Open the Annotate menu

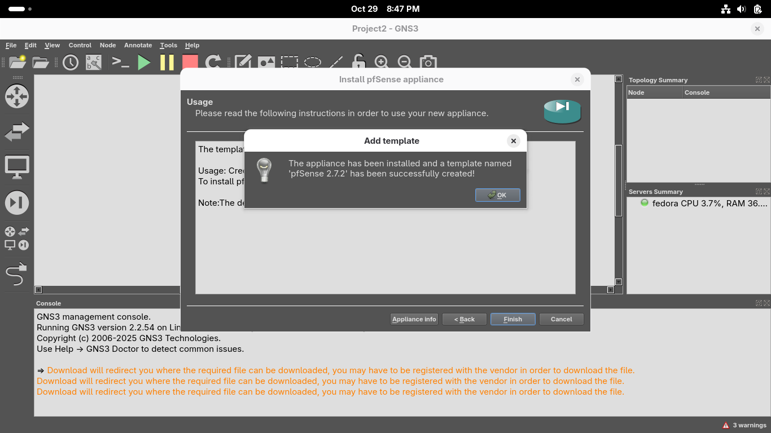tap(138, 45)
